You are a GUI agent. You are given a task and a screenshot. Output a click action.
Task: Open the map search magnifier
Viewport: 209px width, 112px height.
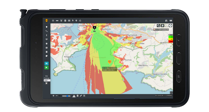[159, 26]
